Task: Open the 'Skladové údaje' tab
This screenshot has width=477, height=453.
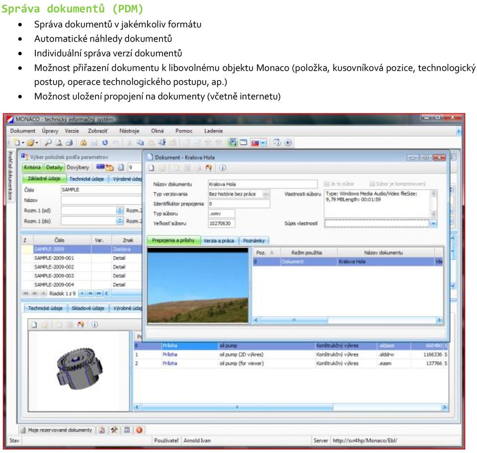Action: coord(88,308)
